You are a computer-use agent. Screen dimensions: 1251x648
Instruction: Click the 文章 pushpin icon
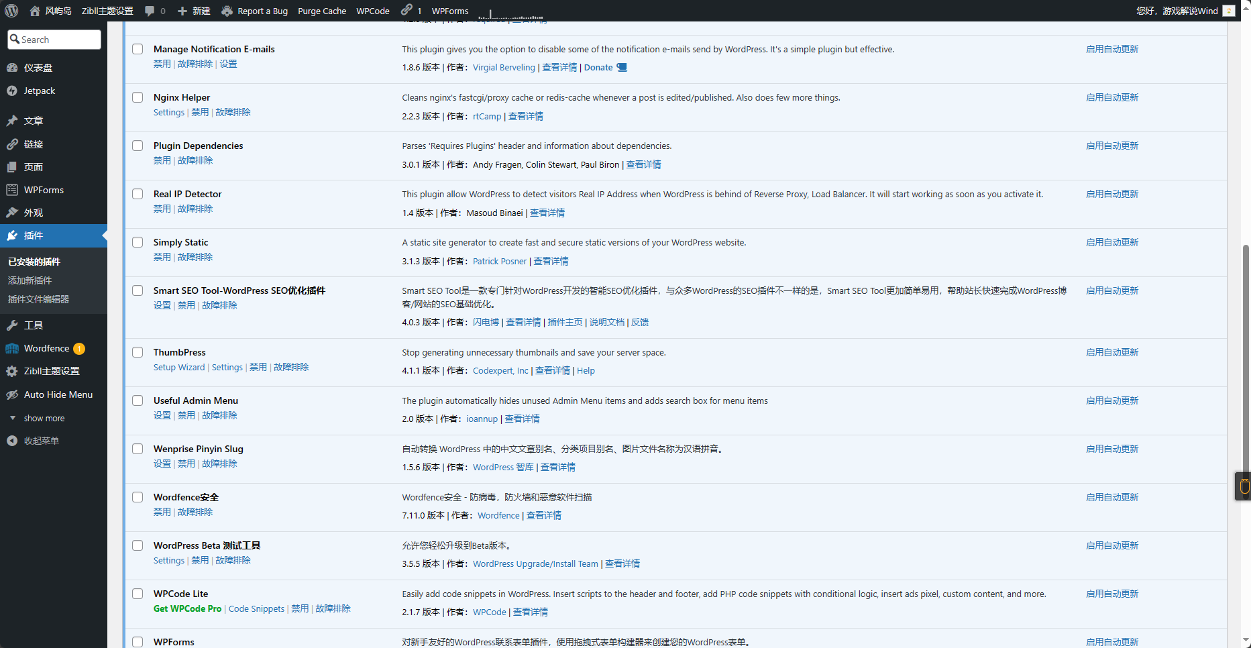point(12,121)
